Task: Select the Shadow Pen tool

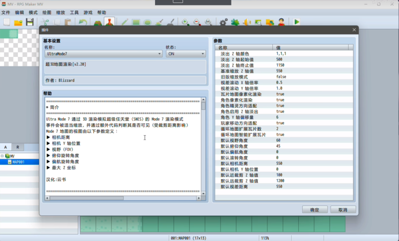Action: point(171,22)
